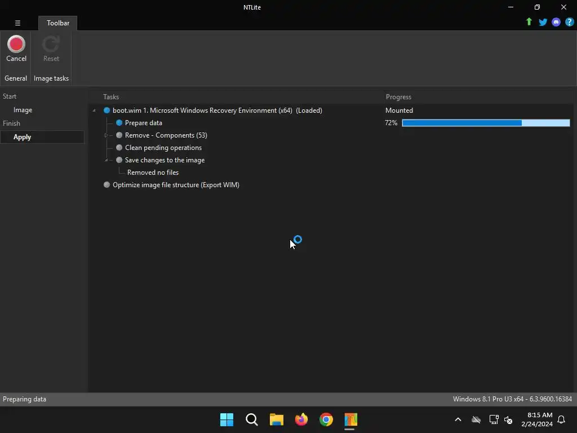The height and width of the screenshot is (433, 577).
Task: Open the notifications bell
Action: (x=561, y=419)
